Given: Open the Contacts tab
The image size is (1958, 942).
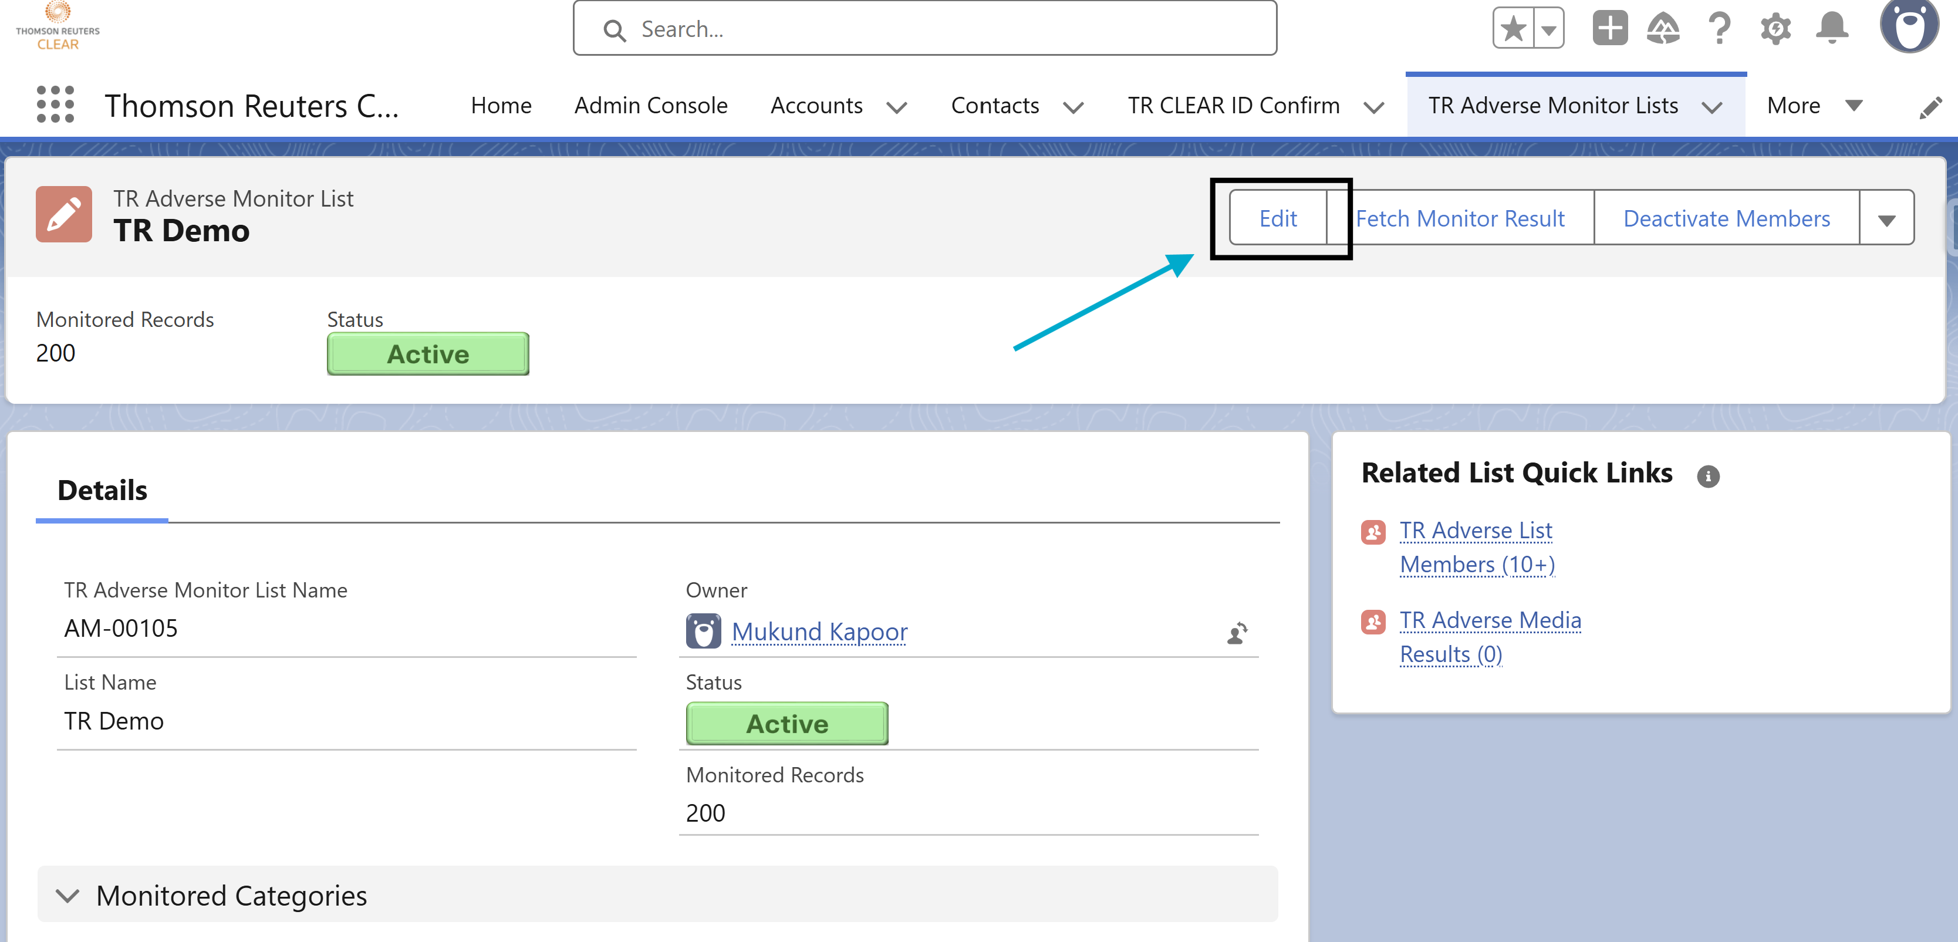Looking at the screenshot, I should (x=994, y=105).
